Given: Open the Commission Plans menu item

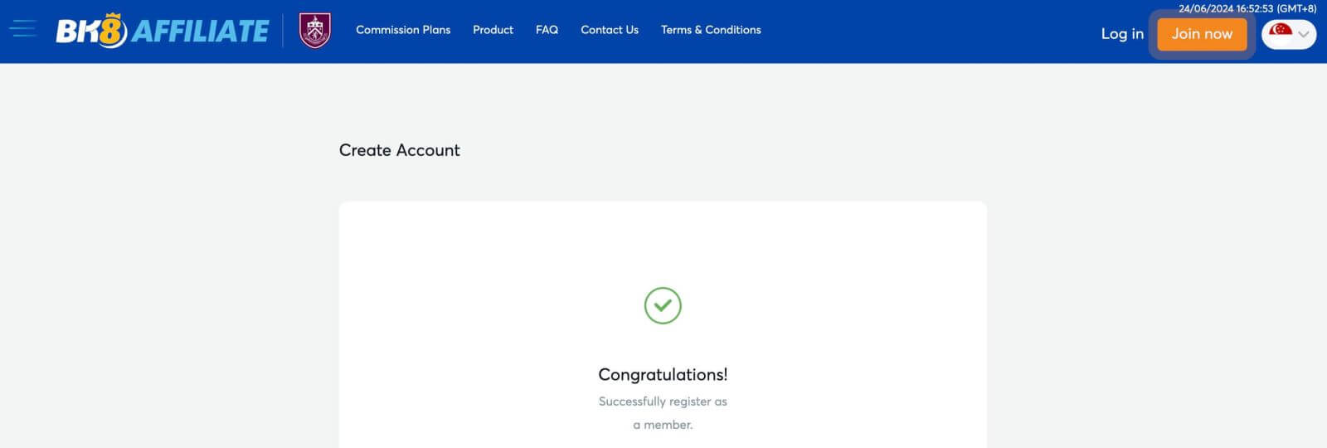Looking at the screenshot, I should pyautogui.click(x=403, y=30).
